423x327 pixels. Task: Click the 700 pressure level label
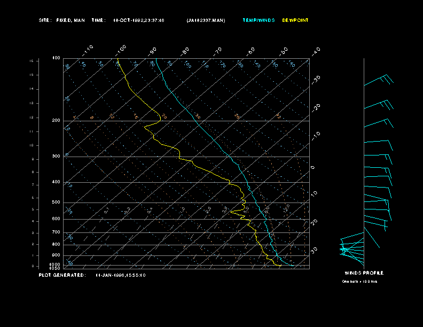coord(56,232)
